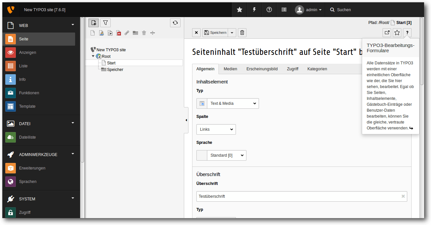Follow the more-info arrow in help popup
Viewport: 431px width, 225px height.
(411, 128)
